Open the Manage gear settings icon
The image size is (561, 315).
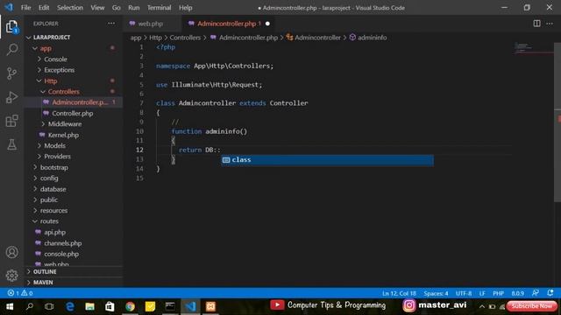click(x=11, y=276)
